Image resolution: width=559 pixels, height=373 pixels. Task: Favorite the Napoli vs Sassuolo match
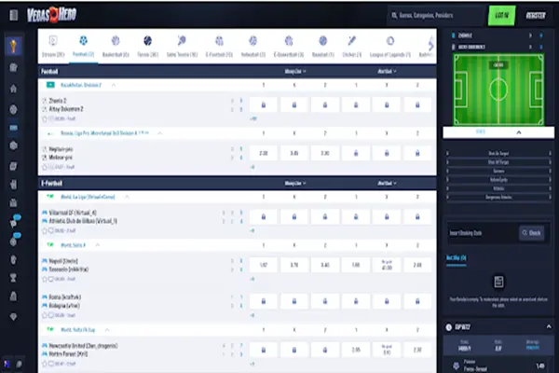click(x=45, y=279)
